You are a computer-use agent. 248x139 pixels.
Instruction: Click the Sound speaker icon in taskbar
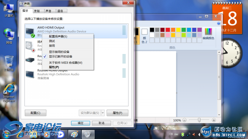(88, 134)
